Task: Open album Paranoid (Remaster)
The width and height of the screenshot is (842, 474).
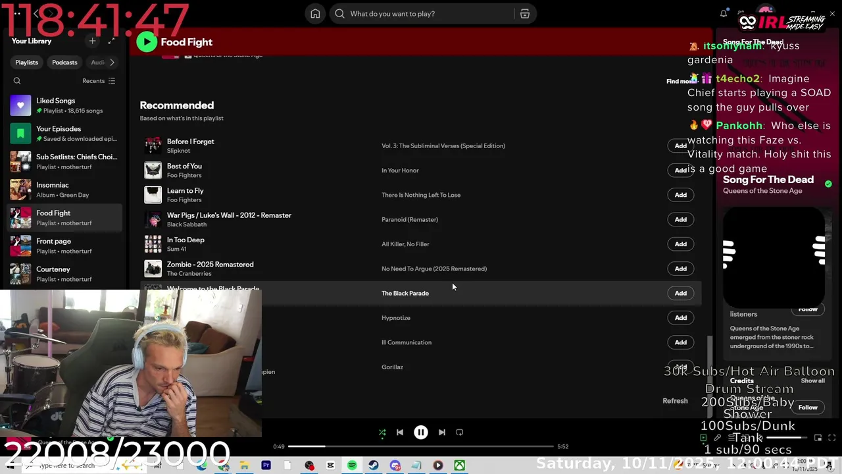Action: [410, 220]
